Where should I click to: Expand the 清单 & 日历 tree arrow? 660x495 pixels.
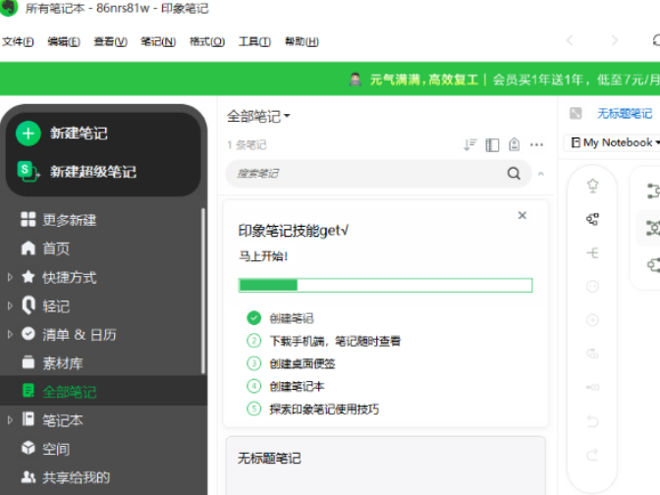pyautogui.click(x=10, y=335)
